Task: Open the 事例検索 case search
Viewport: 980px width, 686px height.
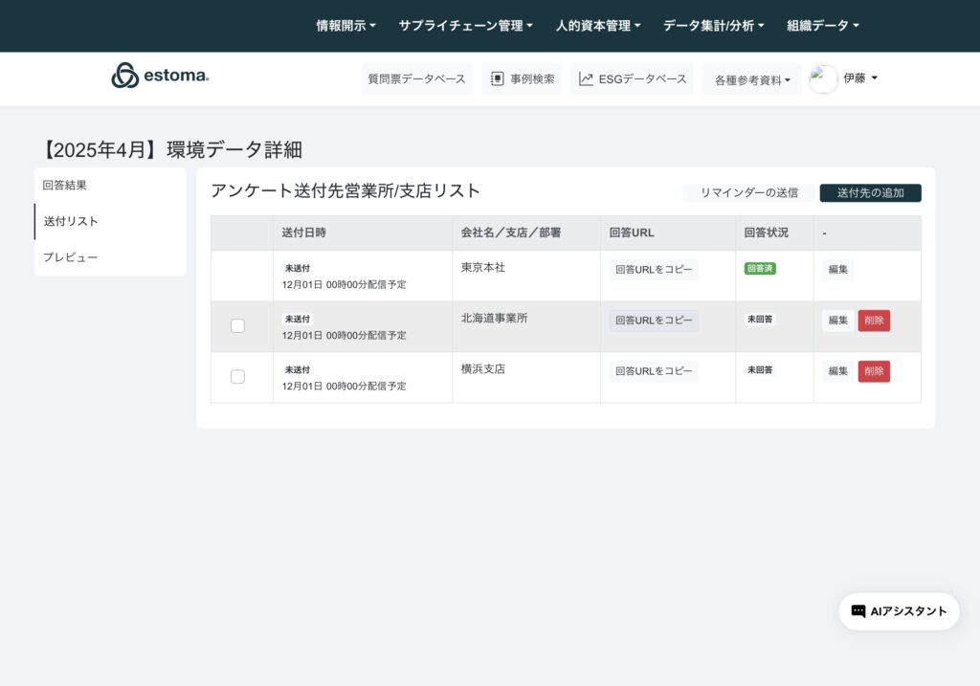Action: 522,79
